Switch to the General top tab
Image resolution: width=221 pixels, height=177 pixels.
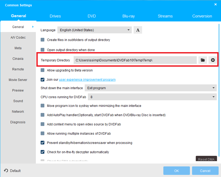(19, 16)
